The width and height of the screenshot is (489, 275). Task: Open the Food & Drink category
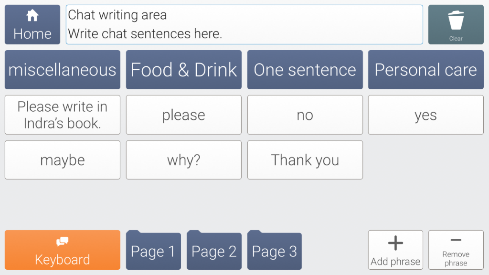pyautogui.click(x=184, y=70)
